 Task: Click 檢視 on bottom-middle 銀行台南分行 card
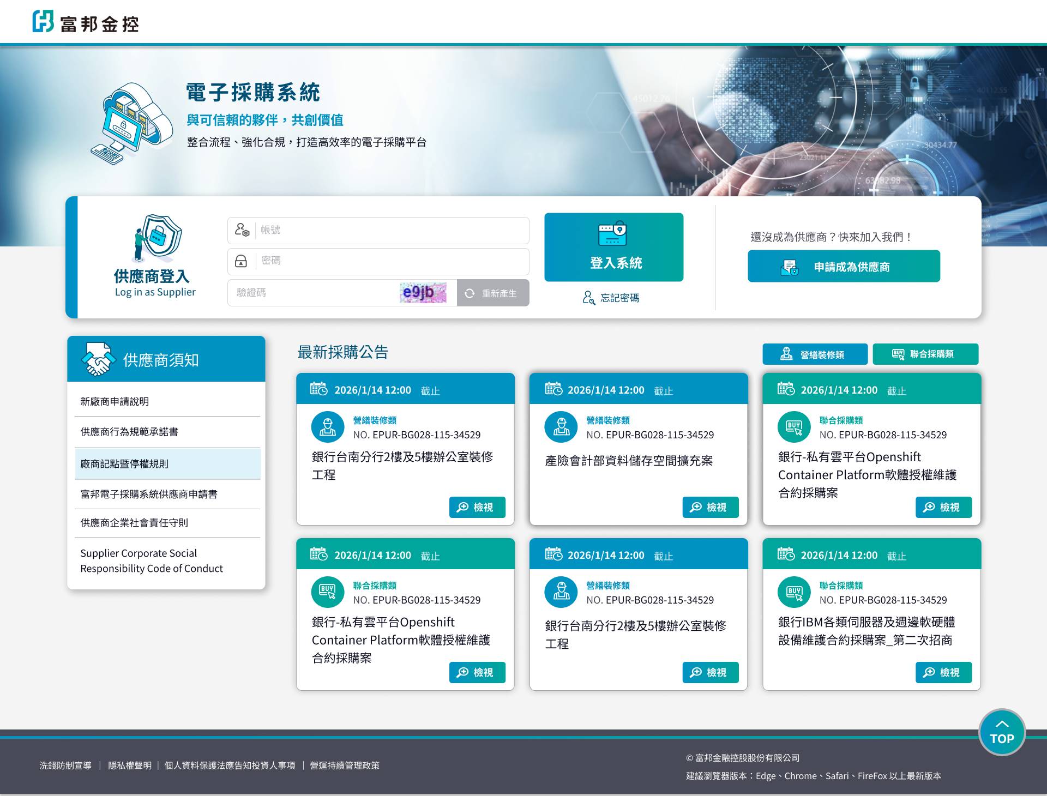click(x=711, y=672)
